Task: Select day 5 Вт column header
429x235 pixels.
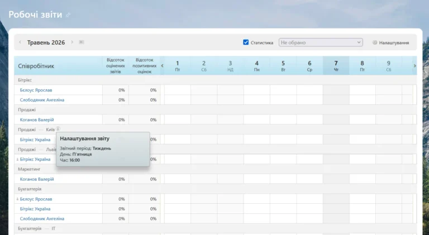Action: (283, 65)
